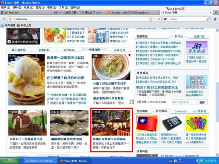Close the Yahoo!奇摩 tab
Image resolution: width=219 pixels, height=164 pixels.
[211, 13]
